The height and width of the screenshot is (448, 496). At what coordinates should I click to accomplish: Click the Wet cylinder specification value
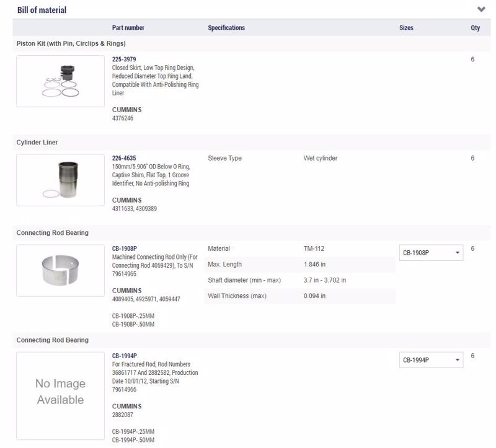click(321, 158)
